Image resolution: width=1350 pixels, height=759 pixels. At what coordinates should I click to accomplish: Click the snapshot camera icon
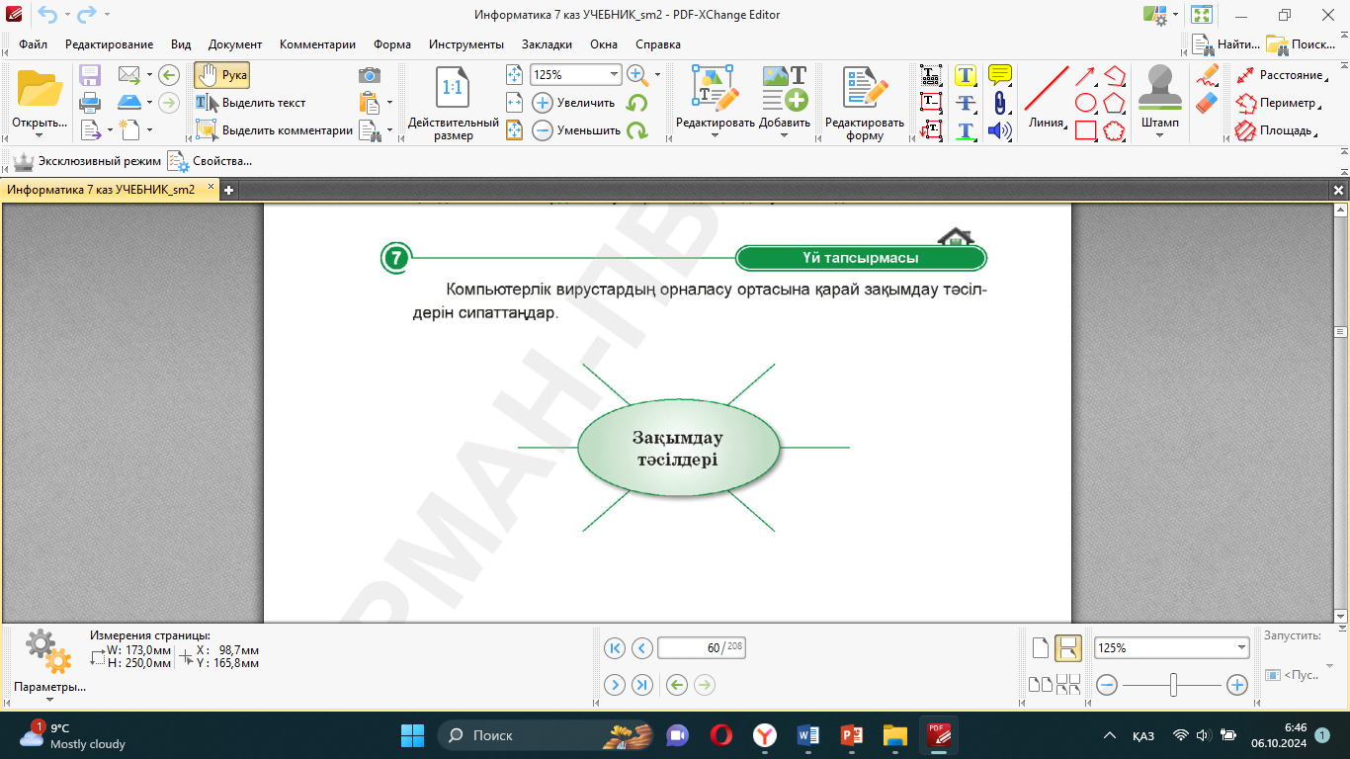(369, 75)
